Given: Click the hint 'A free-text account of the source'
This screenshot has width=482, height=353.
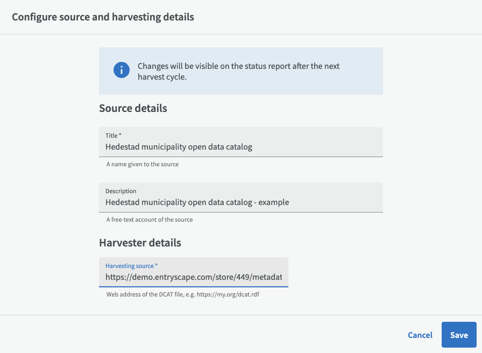Looking at the screenshot, I should [x=149, y=220].
